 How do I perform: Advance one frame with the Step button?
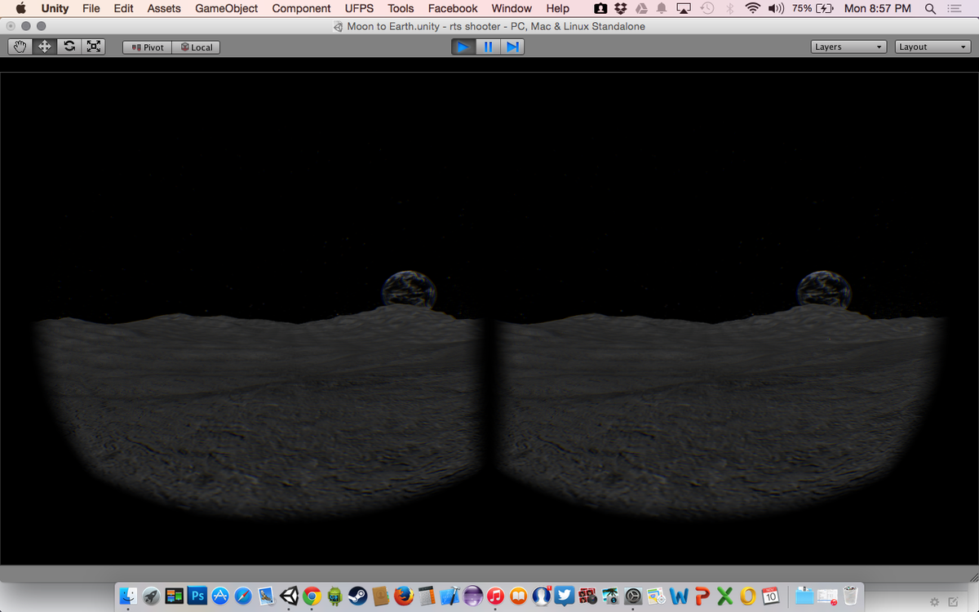(x=512, y=47)
